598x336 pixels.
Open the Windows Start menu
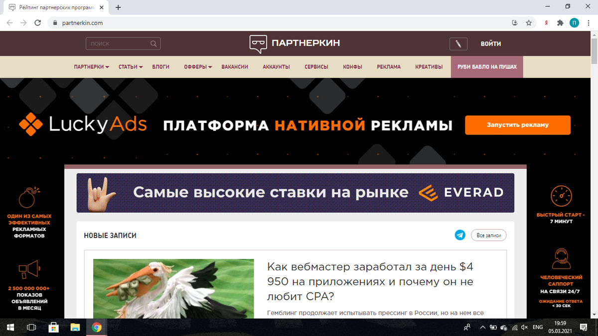[11, 327]
